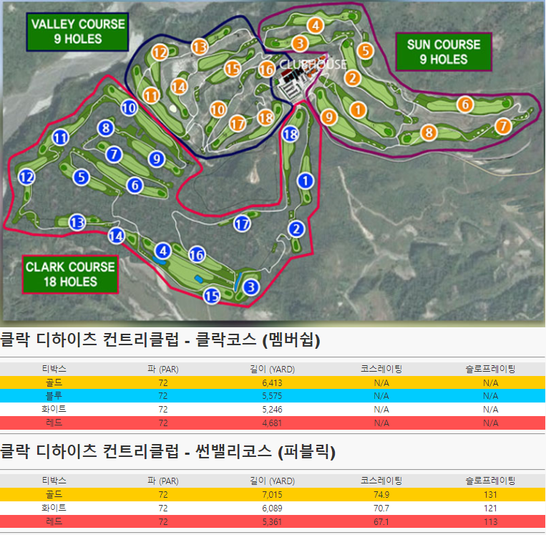Select orange hole 18 marker
The image size is (546, 535).
(265, 117)
